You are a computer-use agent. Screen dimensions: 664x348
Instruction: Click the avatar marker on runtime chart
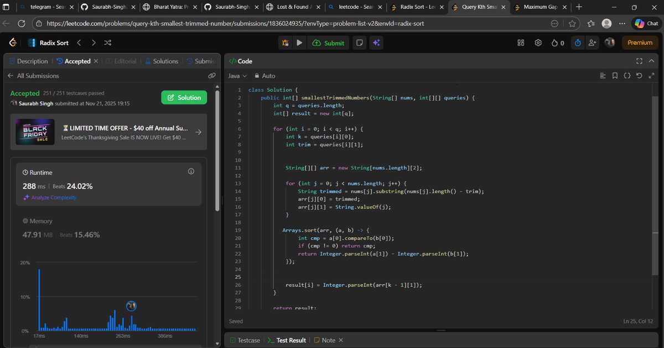coord(131,305)
